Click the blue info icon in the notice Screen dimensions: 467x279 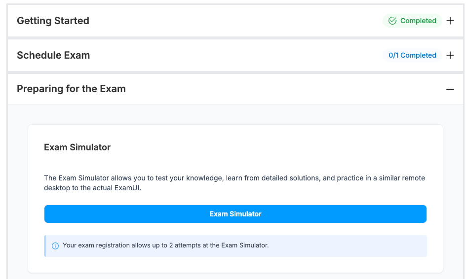(x=55, y=245)
